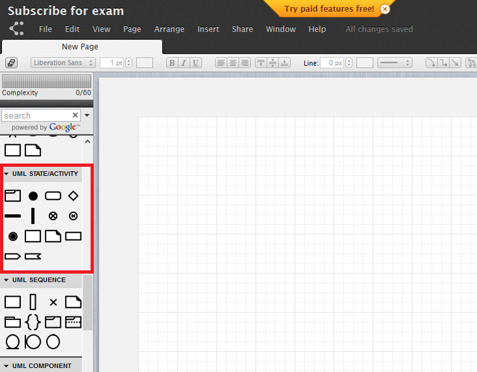Toggle italic text formatting

pos(184,63)
